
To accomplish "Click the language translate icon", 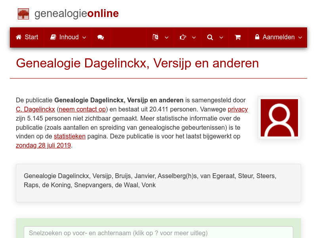I will [155, 37].
